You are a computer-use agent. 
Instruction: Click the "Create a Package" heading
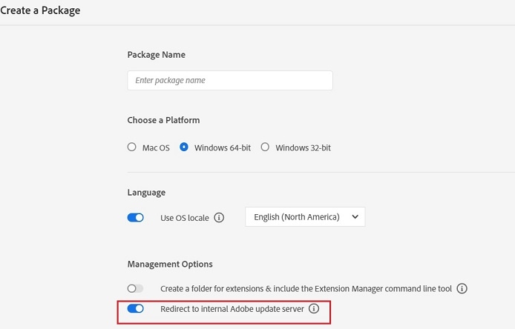tap(40, 11)
